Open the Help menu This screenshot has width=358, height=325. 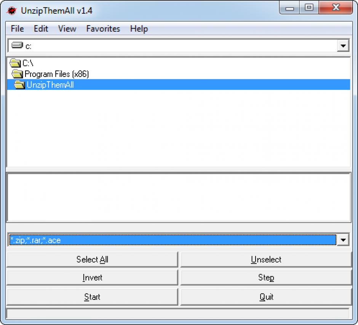[139, 29]
